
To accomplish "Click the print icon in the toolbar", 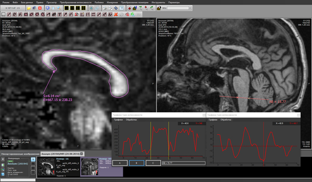I will 105,8.
